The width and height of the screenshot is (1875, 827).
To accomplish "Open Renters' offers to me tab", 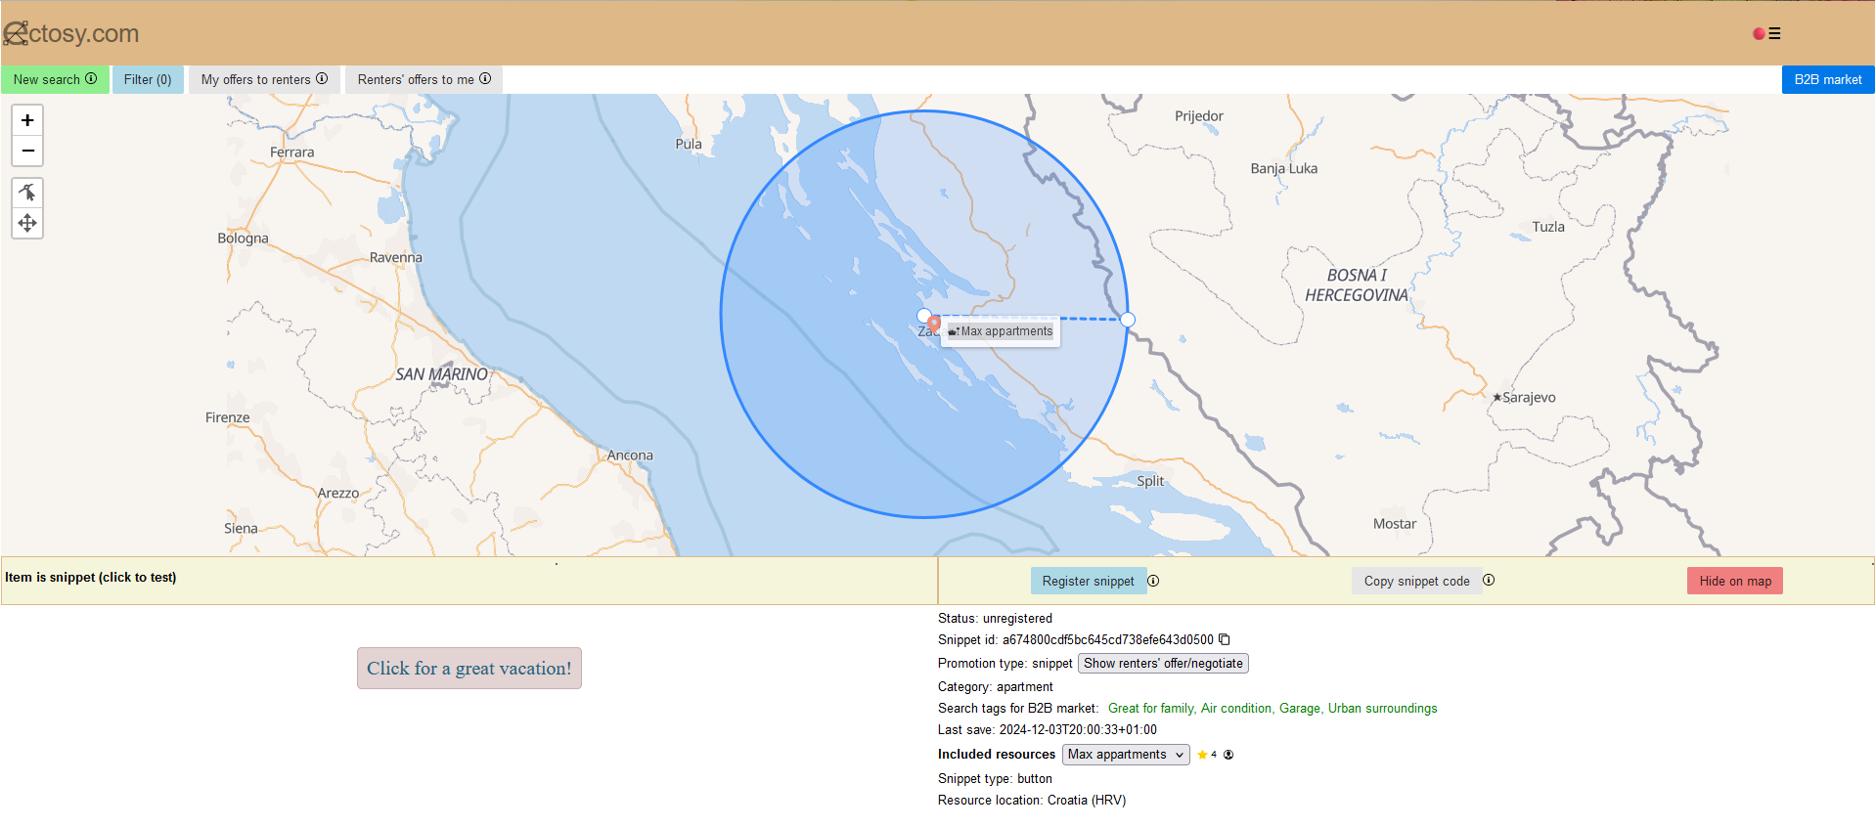I will pyautogui.click(x=424, y=79).
